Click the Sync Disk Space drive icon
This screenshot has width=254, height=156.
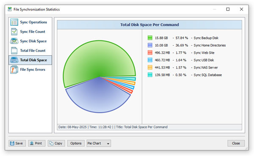tap(14, 41)
